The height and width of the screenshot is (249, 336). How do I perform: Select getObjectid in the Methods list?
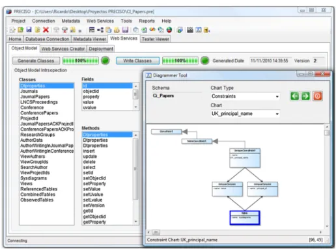[x=107, y=216]
